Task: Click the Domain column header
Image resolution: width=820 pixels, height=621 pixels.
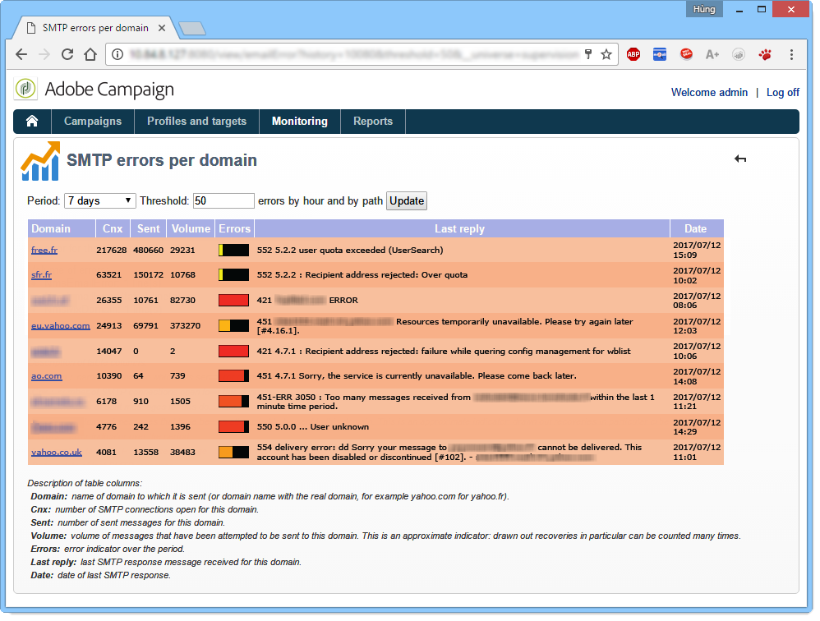Action: (61, 228)
